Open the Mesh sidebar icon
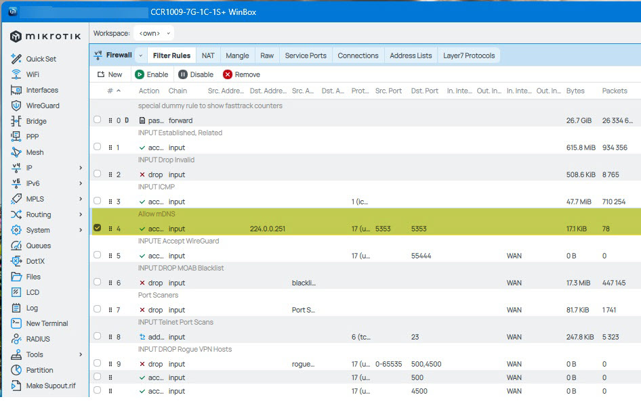Viewport: 641px width, 416px height. point(16,152)
